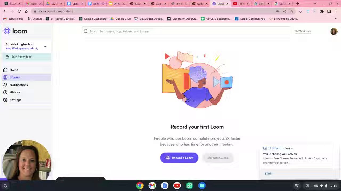Expand the Stpatrickhighschool workspace dropdown
The height and width of the screenshot is (191, 341).
[45, 46]
